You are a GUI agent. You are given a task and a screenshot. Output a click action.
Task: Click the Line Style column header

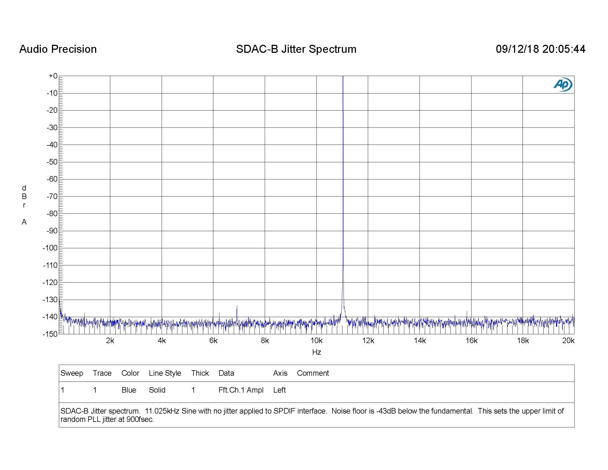(165, 373)
